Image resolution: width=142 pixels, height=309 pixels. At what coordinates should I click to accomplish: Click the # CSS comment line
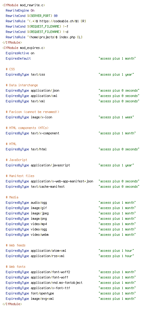(10, 69)
